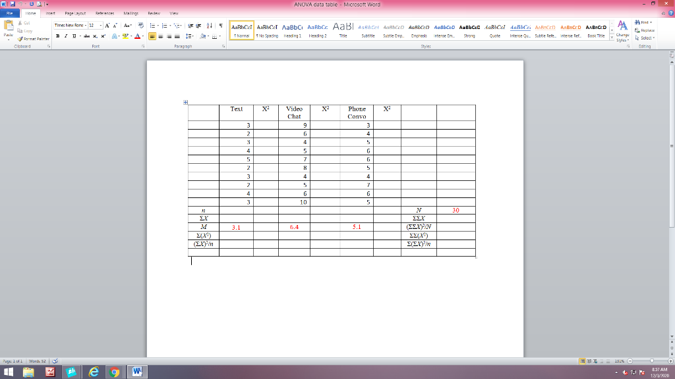Click the Increase Indent icon
Screen dimensions: 675x379
(x=198, y=26)
